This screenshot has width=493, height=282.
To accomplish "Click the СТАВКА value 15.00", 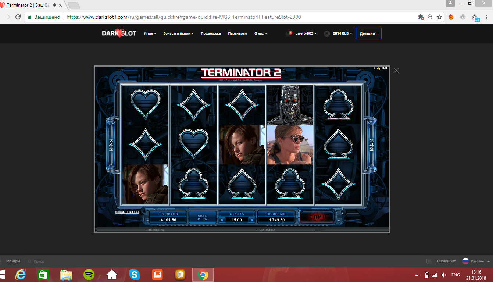I will [237, 220].
